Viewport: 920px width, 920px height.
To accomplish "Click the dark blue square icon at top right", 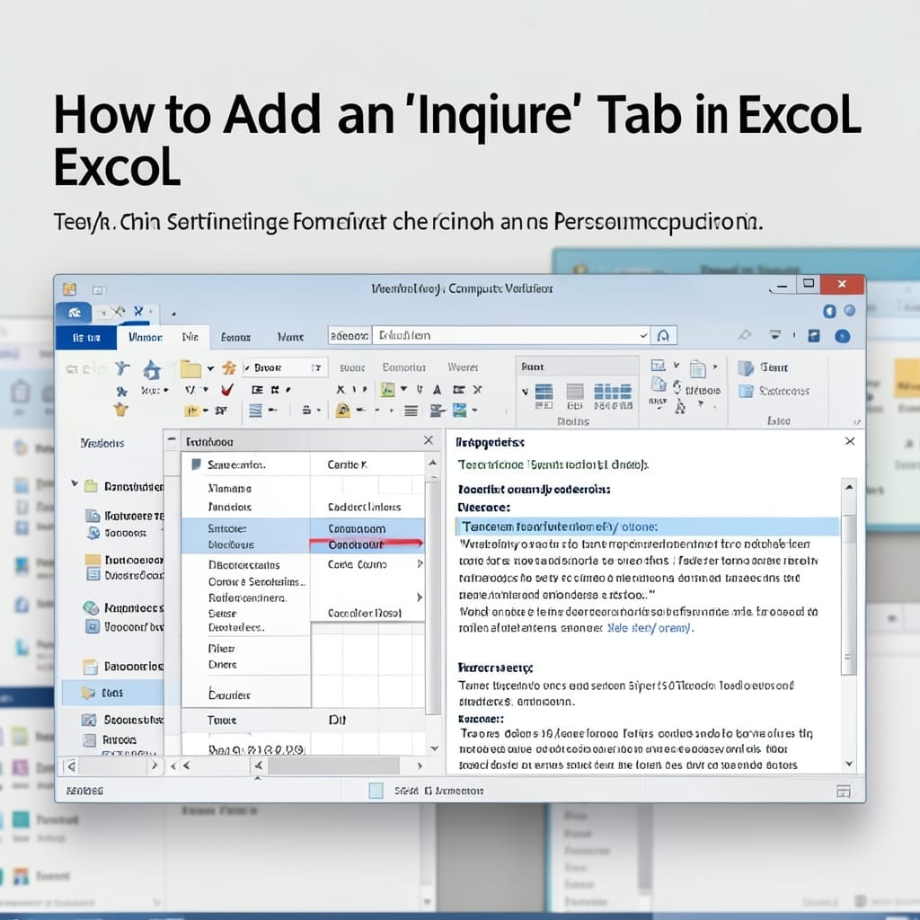I will [814, 336].
